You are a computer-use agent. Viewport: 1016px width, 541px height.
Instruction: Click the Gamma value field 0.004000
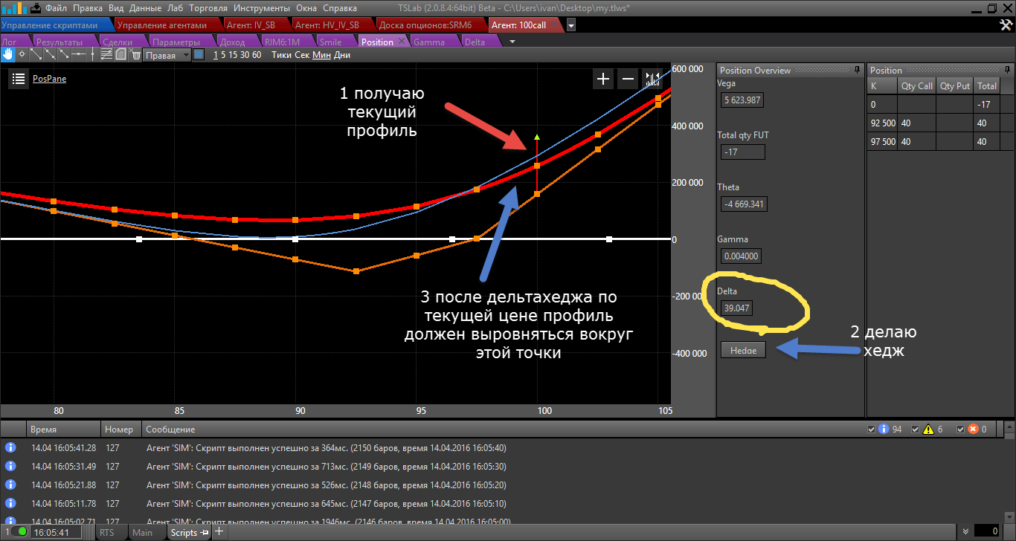741,256
